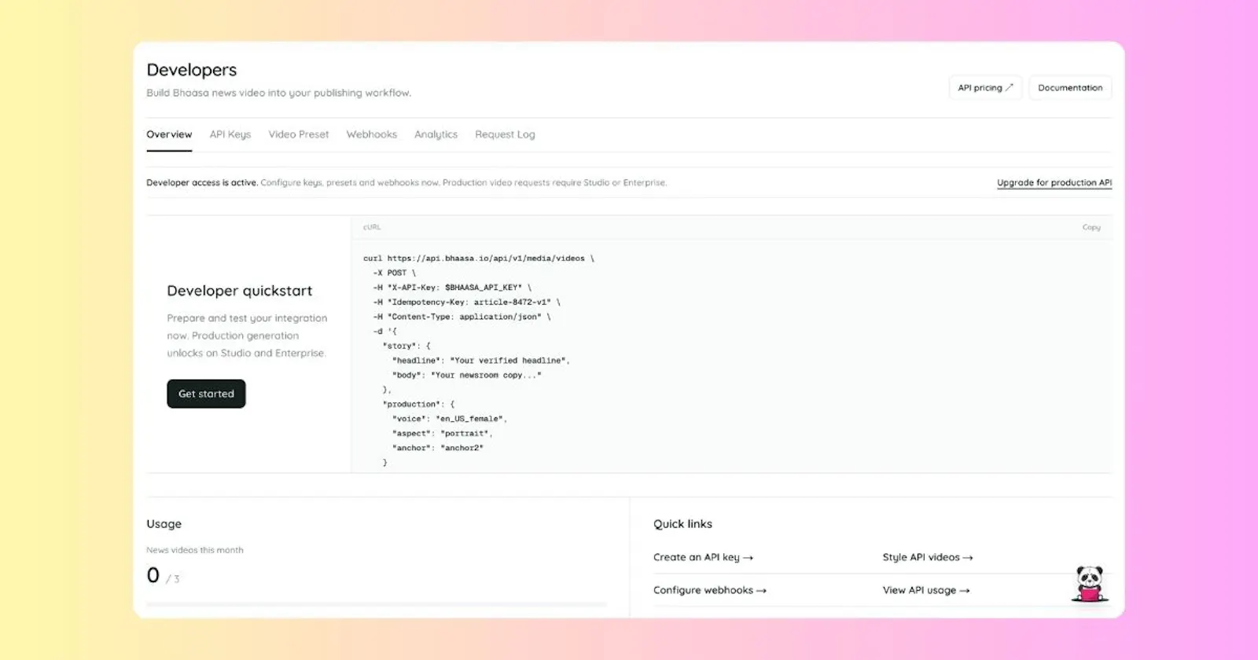Select the Analytics tab
The width and height of the screenshot is (1258, 660).
[436, 134]
